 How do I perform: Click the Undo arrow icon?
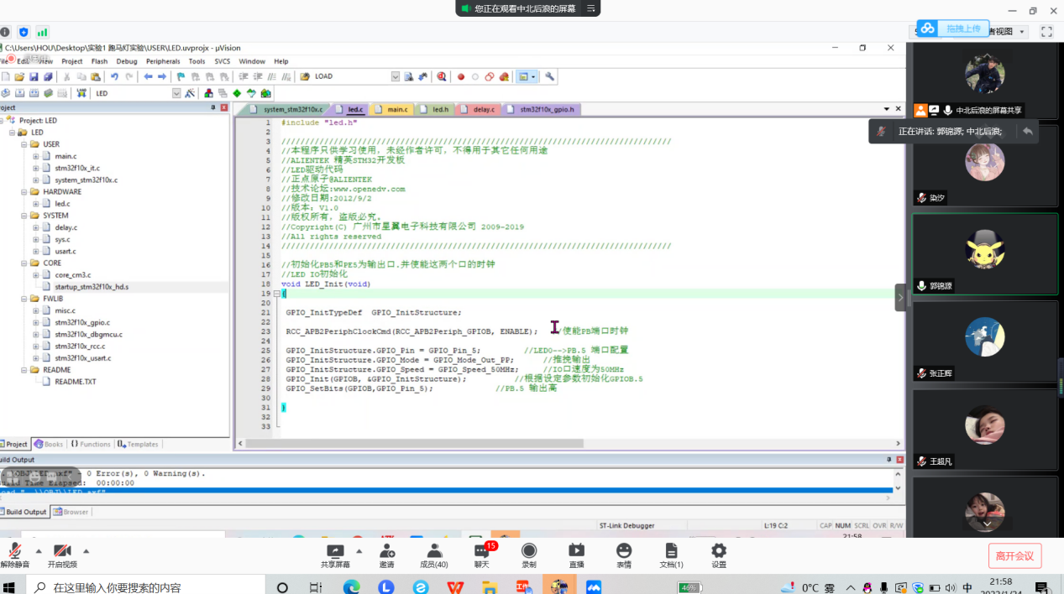(114, 76)
